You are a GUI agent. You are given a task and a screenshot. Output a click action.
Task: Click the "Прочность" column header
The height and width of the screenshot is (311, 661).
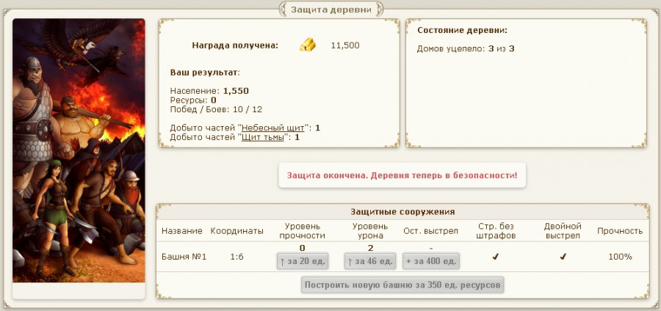(620, 231)
